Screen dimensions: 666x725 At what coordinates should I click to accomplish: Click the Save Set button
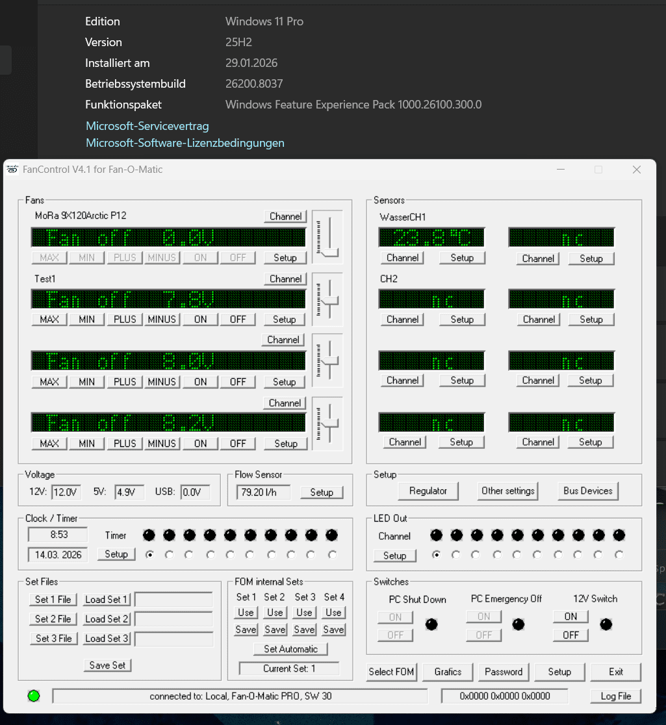107,665
